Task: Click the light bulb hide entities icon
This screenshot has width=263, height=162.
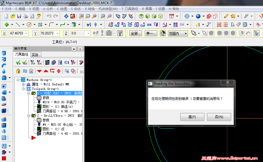Action: (198, 25)
